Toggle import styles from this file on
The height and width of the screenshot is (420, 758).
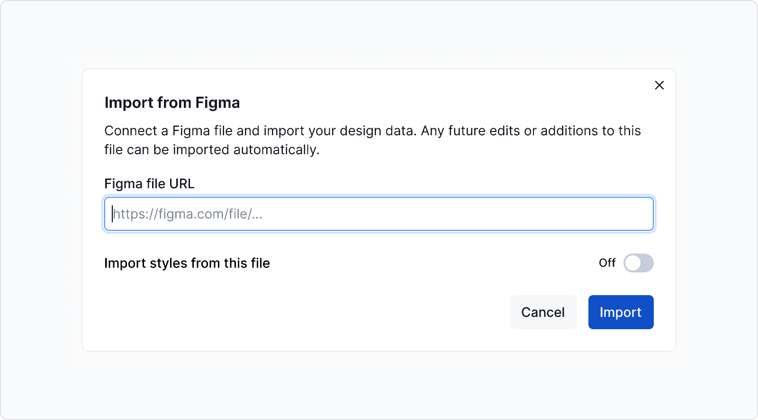[638, 263]
